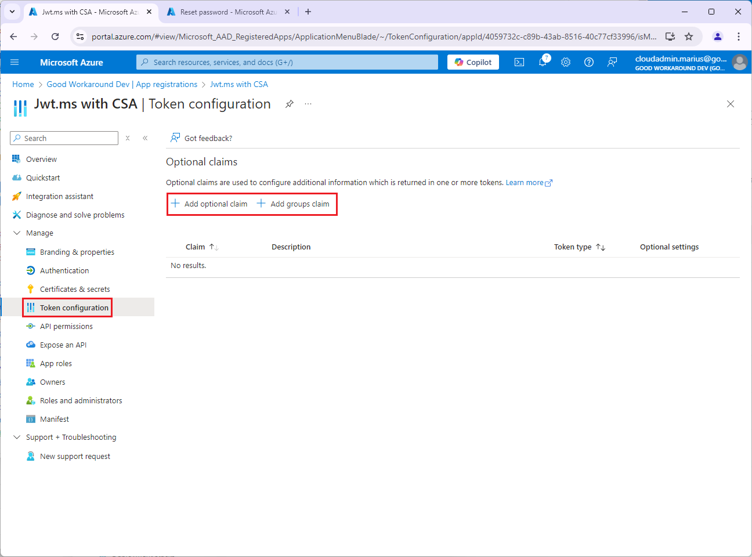Click Add optional claim
The height and width of the screenshot is (557, 752).
click(x=209, y=204)
